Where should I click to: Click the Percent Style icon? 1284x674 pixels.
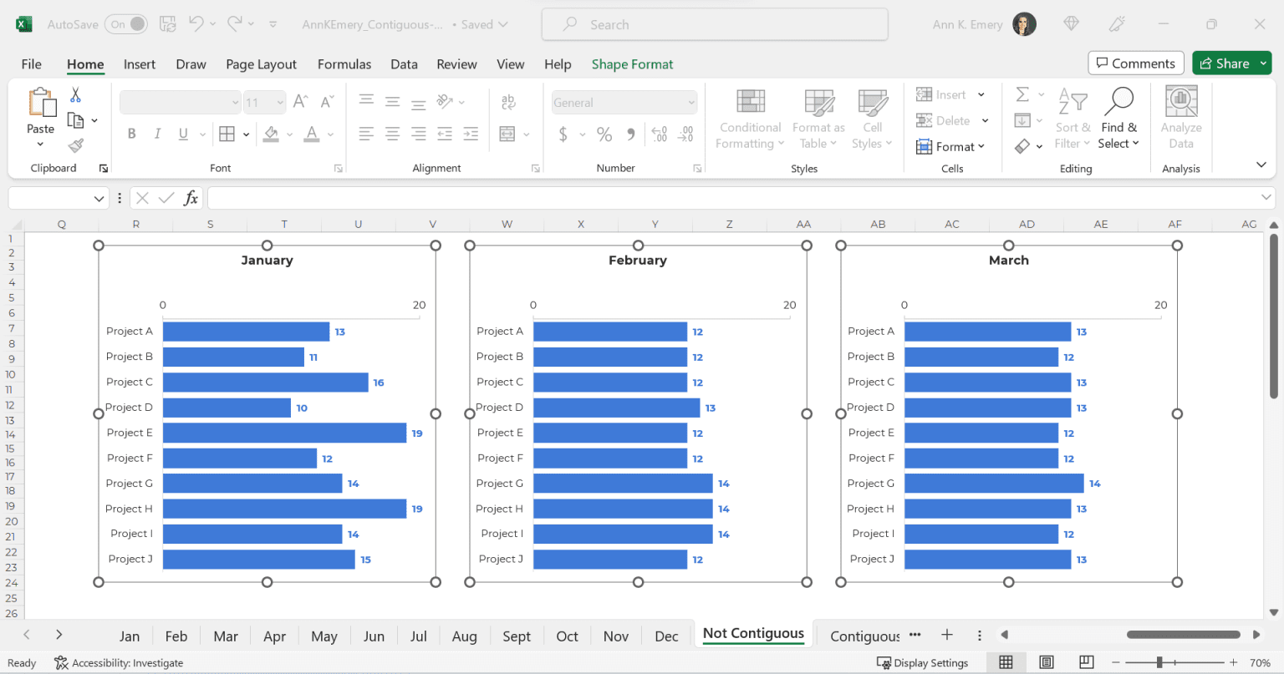[x=604, y=134]
